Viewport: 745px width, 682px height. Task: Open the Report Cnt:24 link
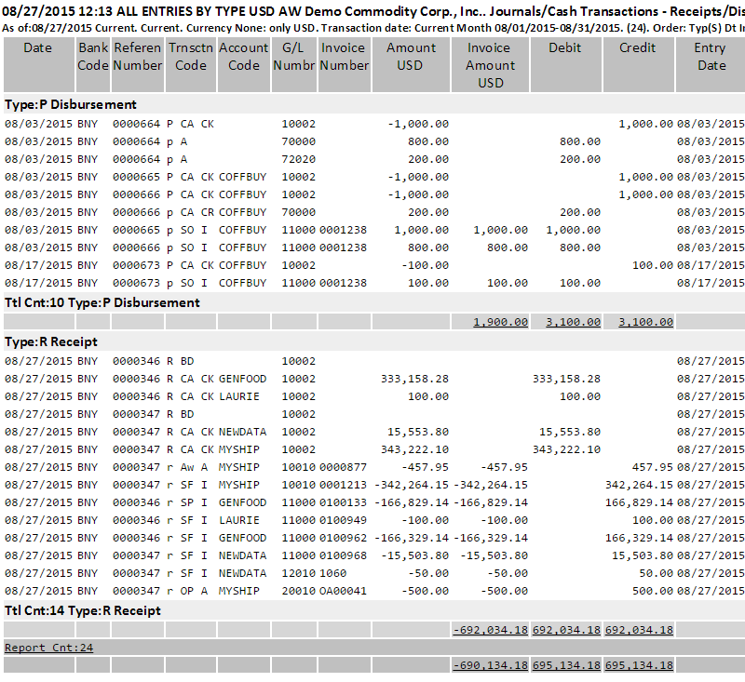[x=49, y=648]
